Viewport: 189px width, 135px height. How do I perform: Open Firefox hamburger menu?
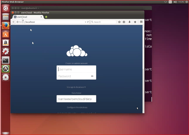(x=141, y=22)
